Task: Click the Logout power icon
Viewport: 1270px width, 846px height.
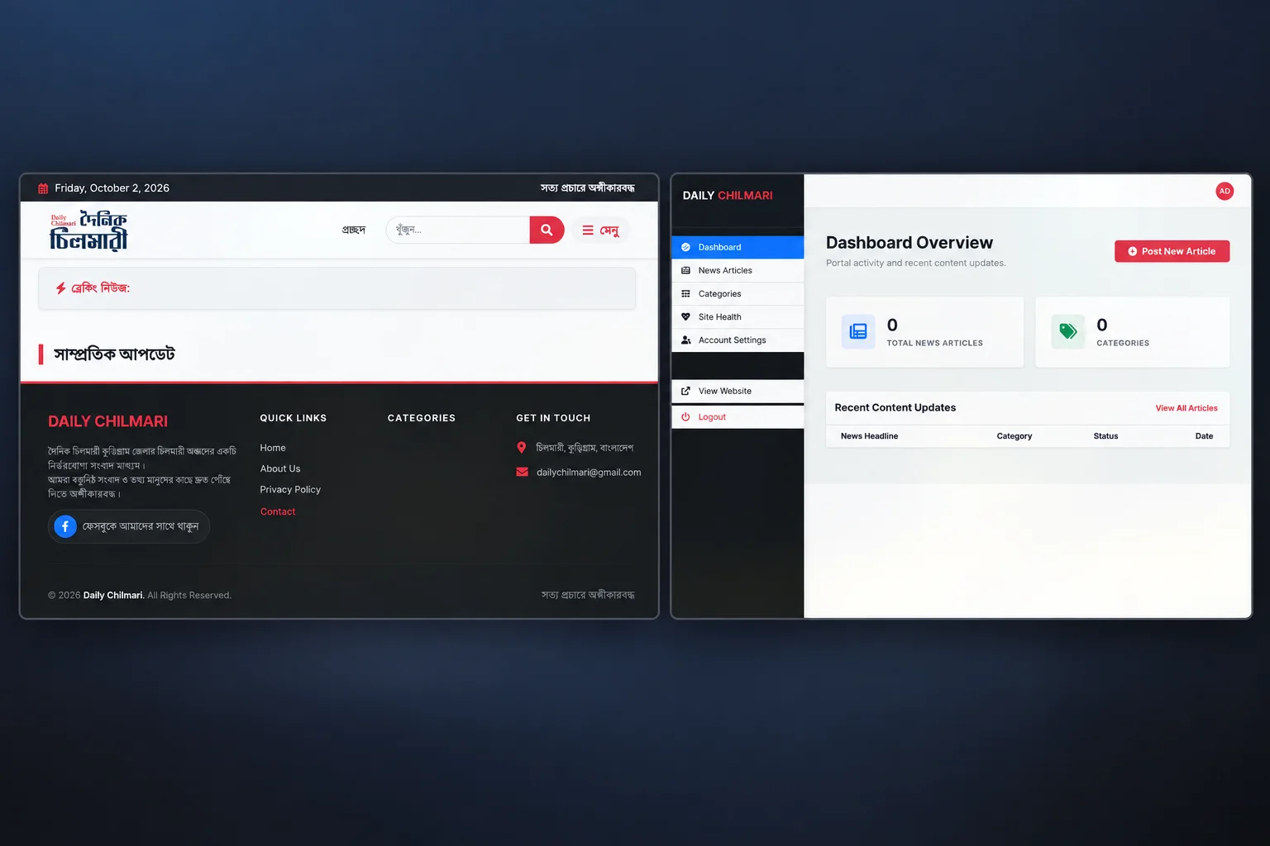Action: (685, 417)
